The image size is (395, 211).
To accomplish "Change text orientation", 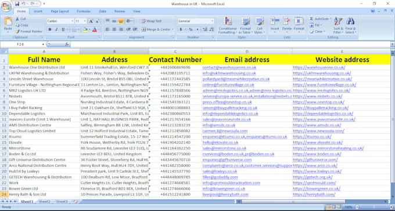I will pyautogui.click(x=129, y=21).
